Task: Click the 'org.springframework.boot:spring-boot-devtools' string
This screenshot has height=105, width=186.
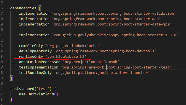Action: click(105, 51)
